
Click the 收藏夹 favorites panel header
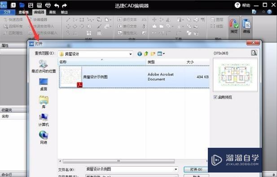point(13,110)
